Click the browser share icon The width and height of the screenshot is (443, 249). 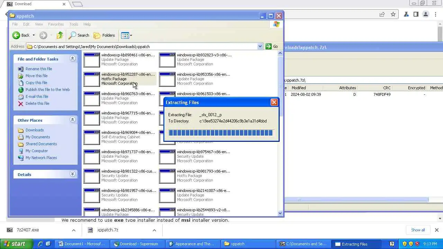tap(382, 15)
